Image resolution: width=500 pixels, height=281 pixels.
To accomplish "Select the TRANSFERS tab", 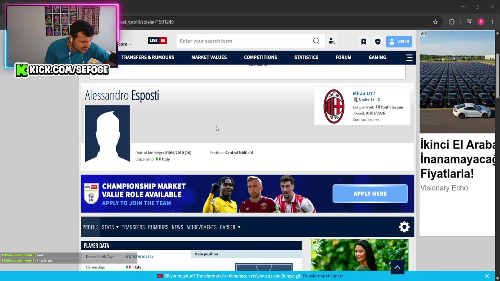I will 133,227.
